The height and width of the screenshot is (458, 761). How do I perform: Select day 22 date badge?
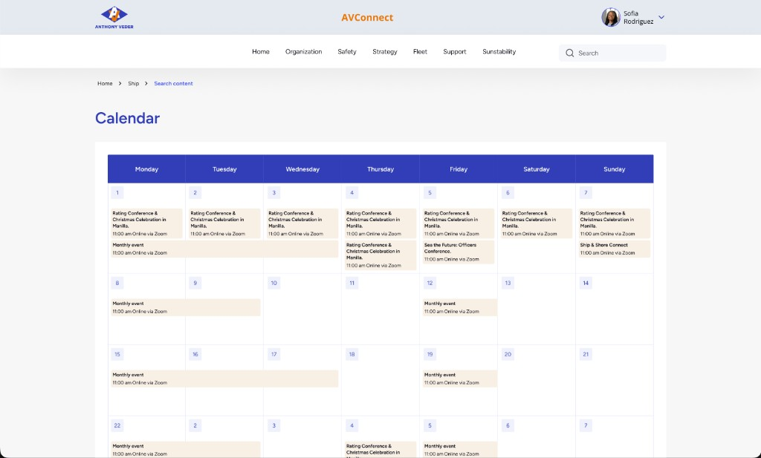[x=117, y=425]
